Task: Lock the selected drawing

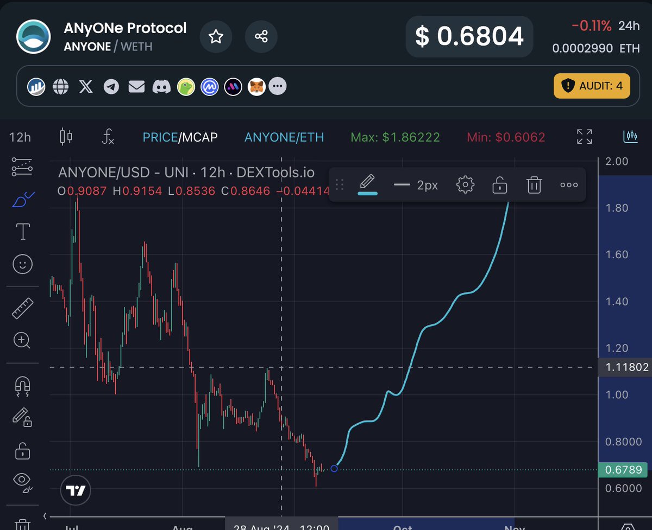Action: click(x=499, y=185)
